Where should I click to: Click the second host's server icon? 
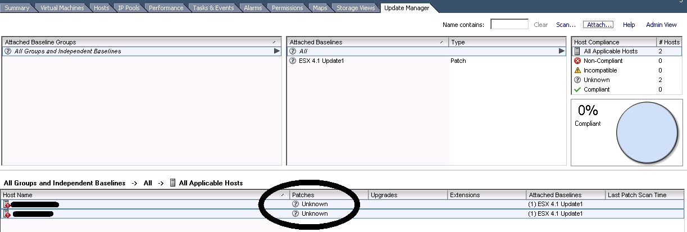[7, 213]
